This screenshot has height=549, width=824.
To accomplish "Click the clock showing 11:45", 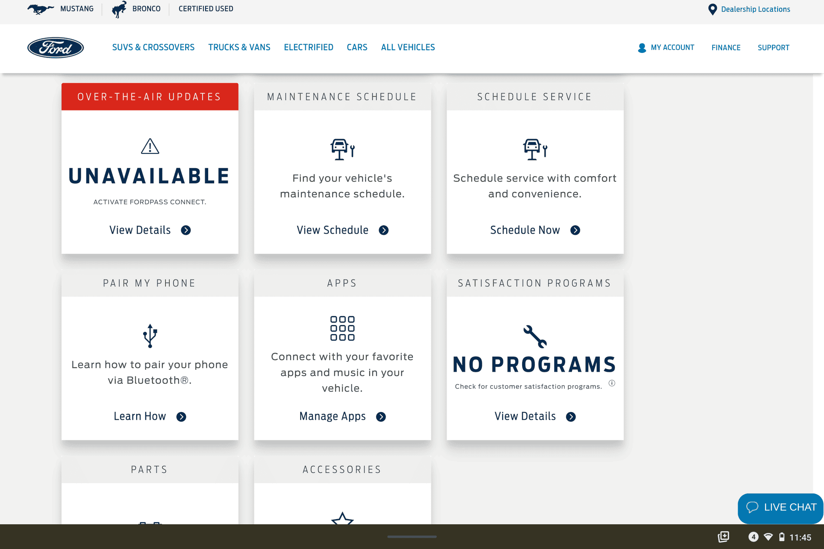I will (800, 537).
